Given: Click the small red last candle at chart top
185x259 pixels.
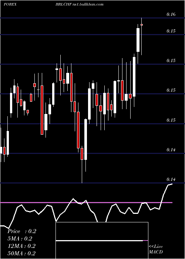Looking at the screenshot, I should (142, 25).
